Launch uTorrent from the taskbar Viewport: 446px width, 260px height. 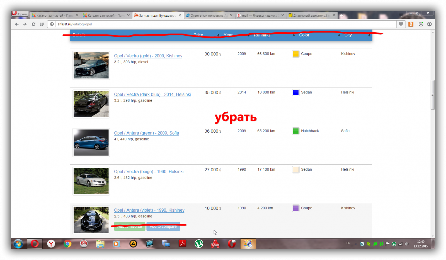(199, 244)
